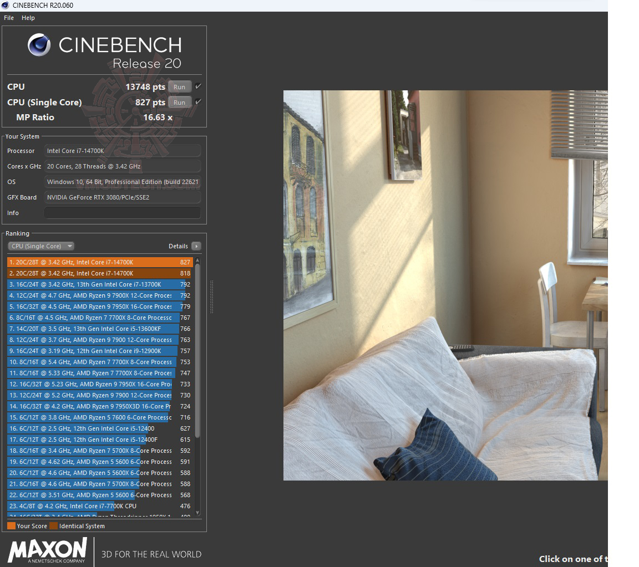The width and height of the screenshot is (639, 567).
Task: Open the CPU (Single Core) ranking dropdown
Action: point(40,246)
